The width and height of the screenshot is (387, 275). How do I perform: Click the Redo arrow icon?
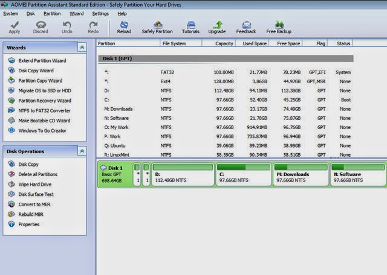(93, 25)
